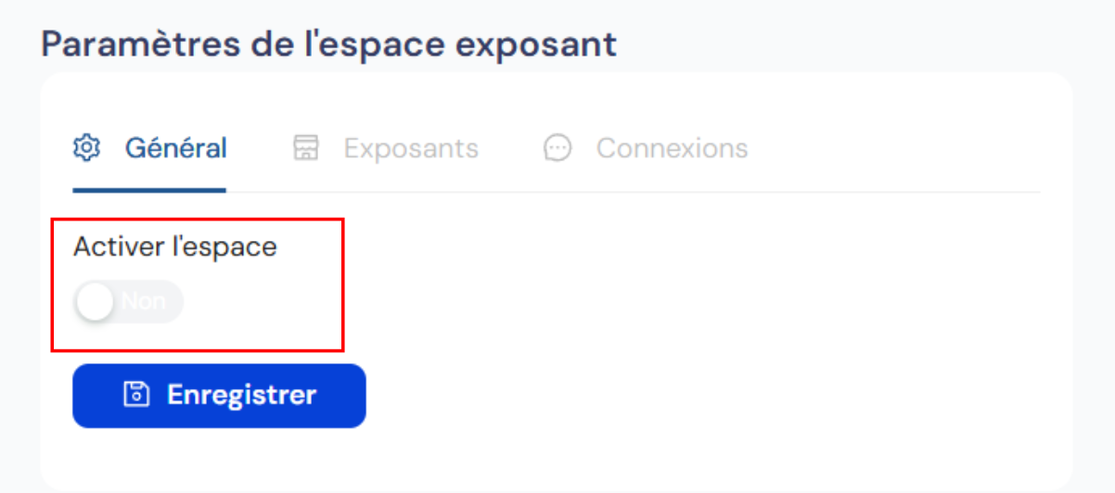Click the 'Non' text on the switch
This screenshot has height=493, width=1115.
coord(143,301)
